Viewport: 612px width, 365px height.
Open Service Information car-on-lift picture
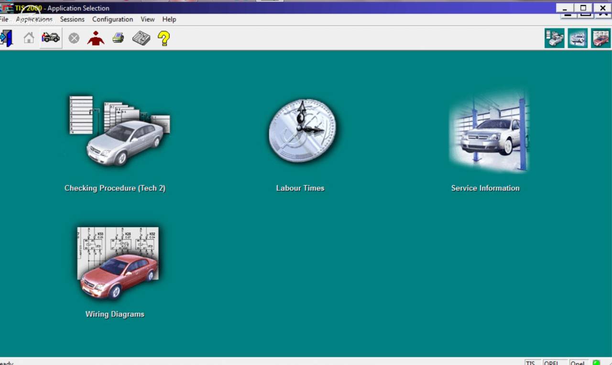(489, 132)
